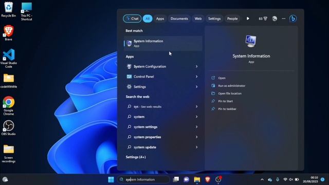Open the more options ellipsis menu

[x=283, y=18]
